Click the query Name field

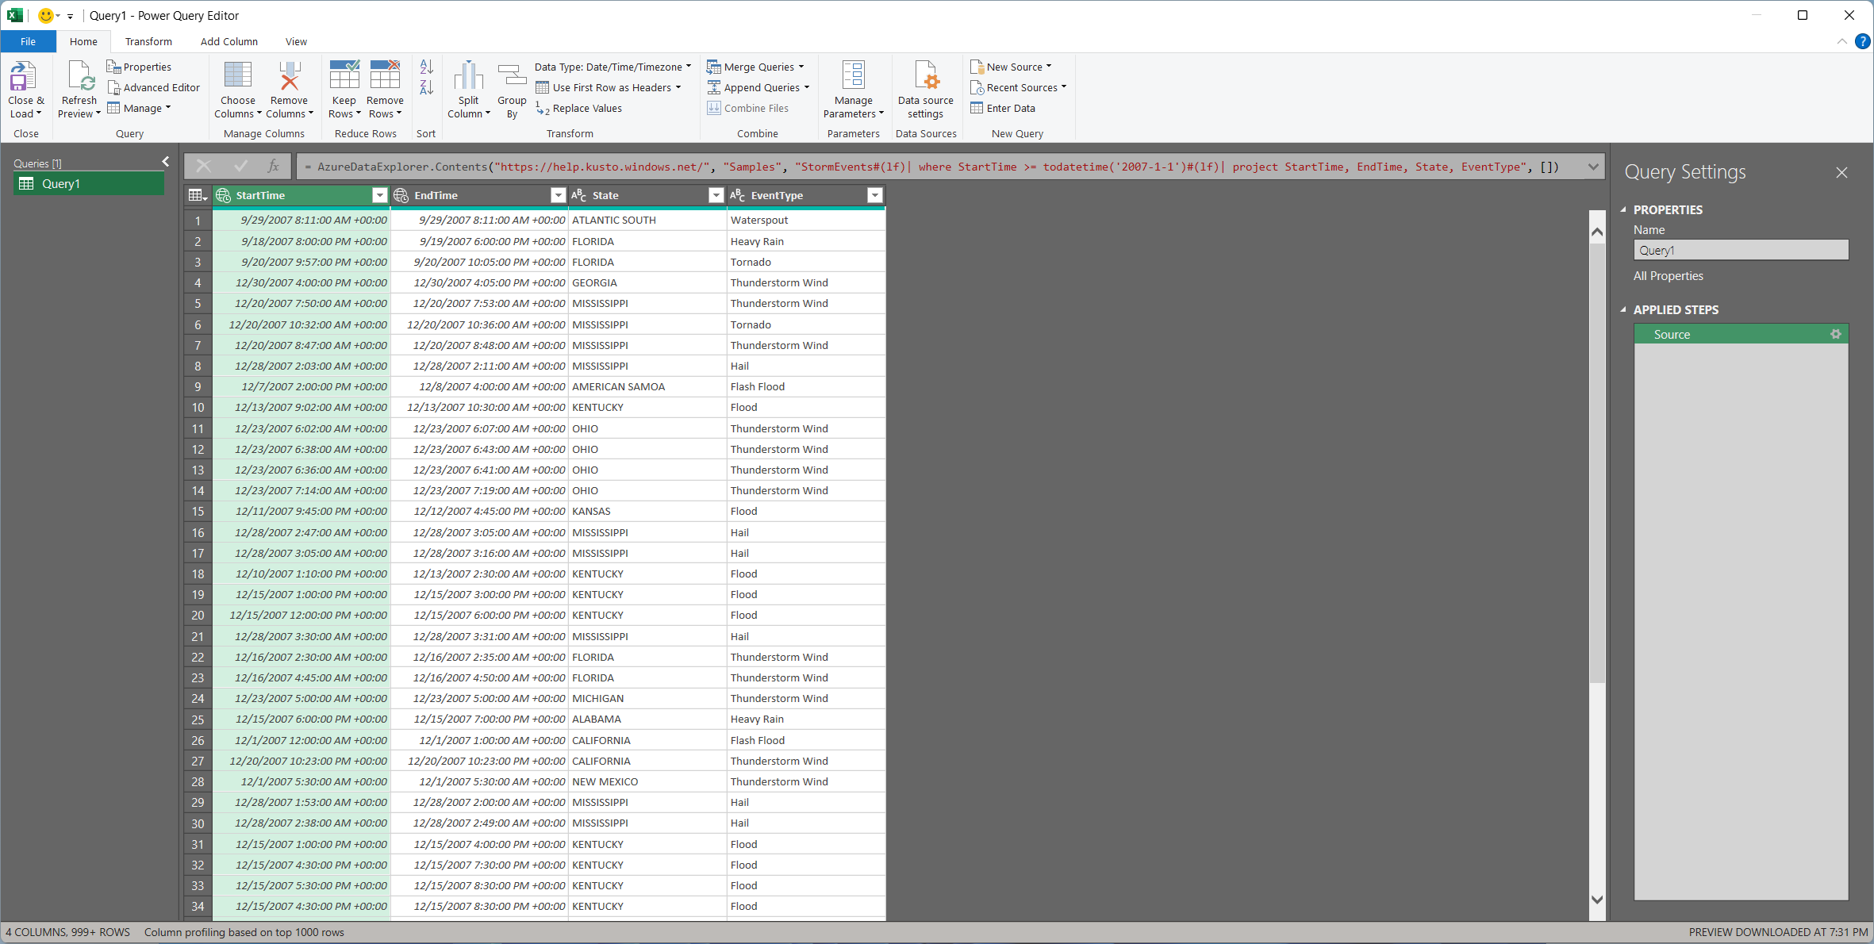(x=1741, y=251)
